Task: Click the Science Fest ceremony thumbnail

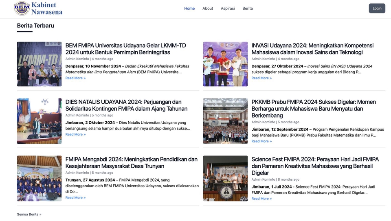Action: (x=225, y=178)
